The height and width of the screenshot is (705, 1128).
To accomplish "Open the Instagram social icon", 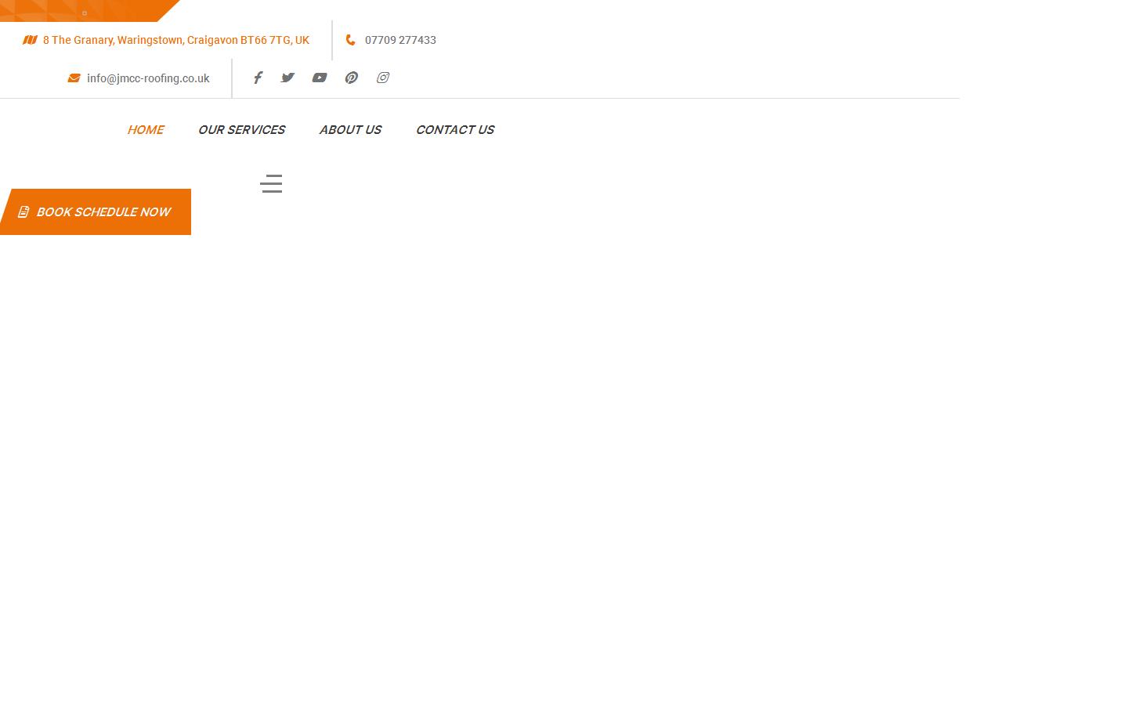I will point(383,78).
